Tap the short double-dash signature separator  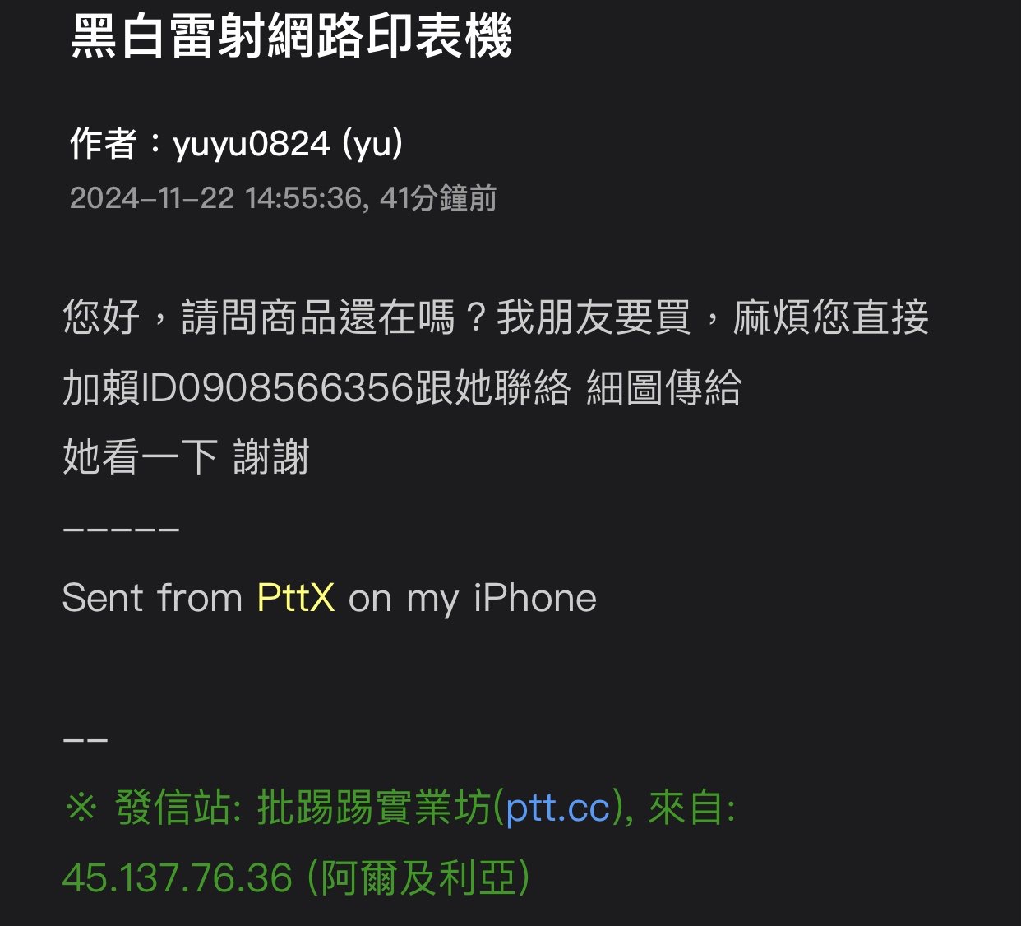(x=85, y=739)
